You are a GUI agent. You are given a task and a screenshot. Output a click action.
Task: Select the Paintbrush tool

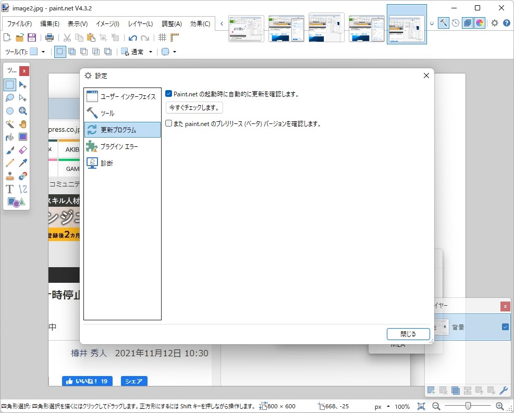[9, 150]
